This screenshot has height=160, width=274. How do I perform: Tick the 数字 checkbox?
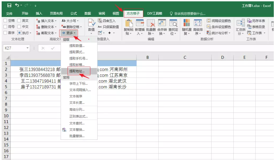pyautogui.click(x=5, y=33)
